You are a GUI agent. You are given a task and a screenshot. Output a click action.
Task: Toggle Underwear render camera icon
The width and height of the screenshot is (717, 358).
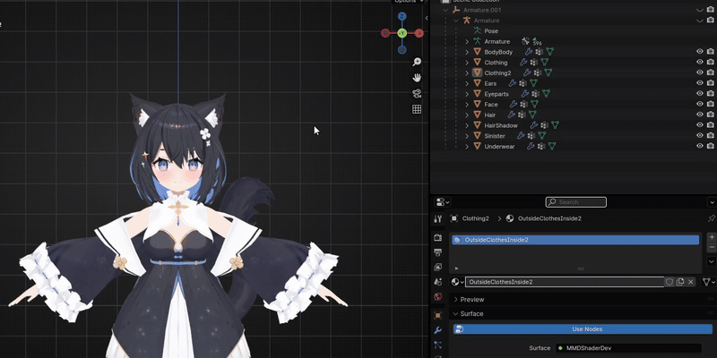[x=710, y=146]
